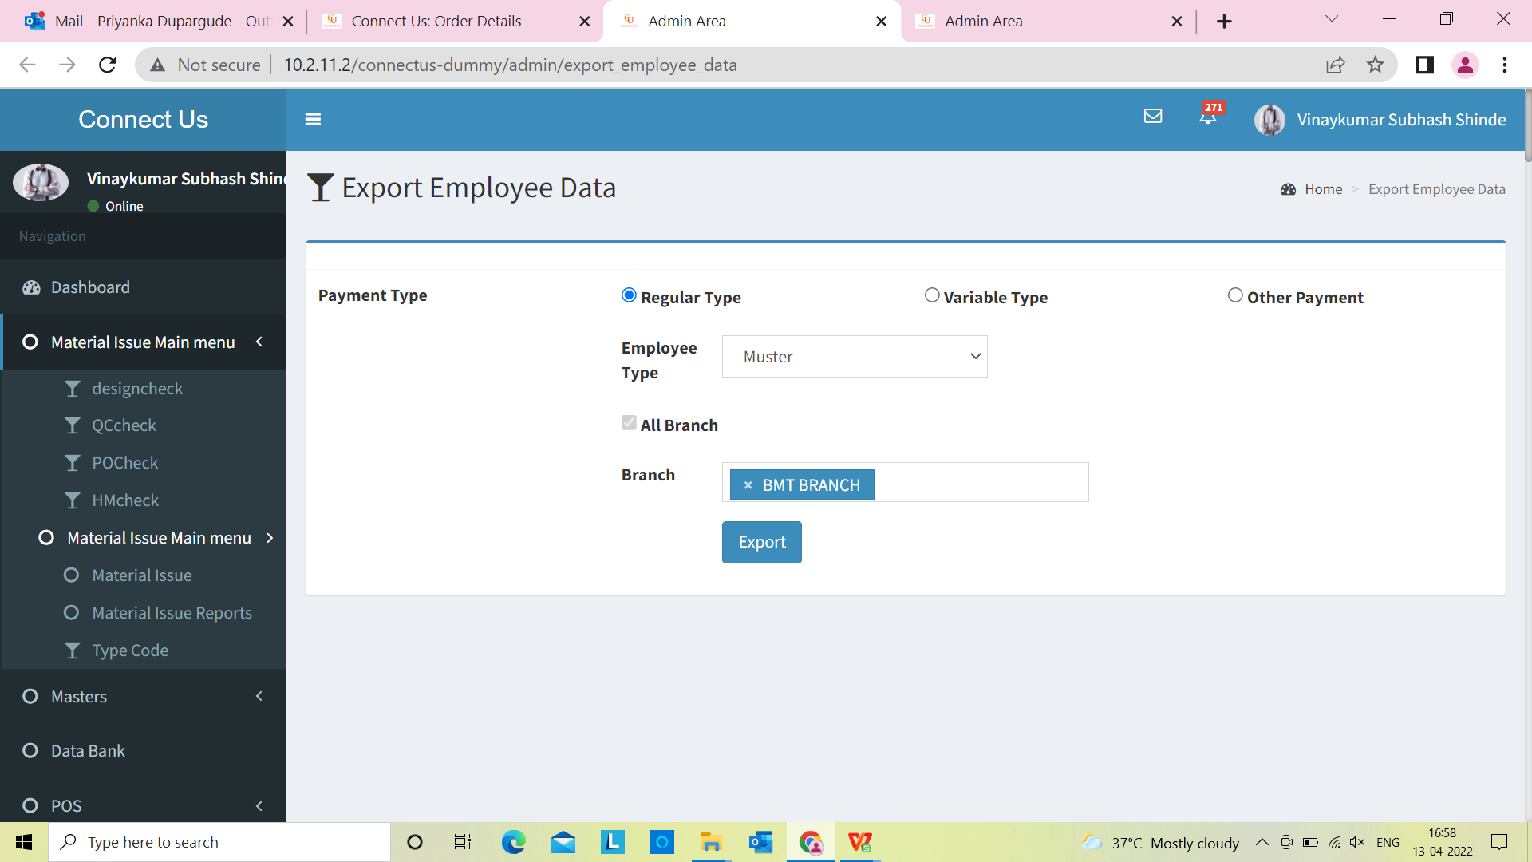
Task: Open File Explorer from taskbar
Action: pyautogui.click(x=710, y=842)
